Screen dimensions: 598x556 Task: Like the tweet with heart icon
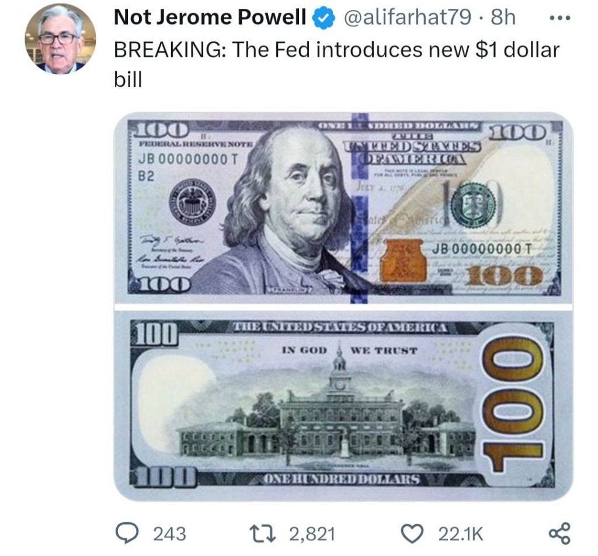(x=413, y=533)
